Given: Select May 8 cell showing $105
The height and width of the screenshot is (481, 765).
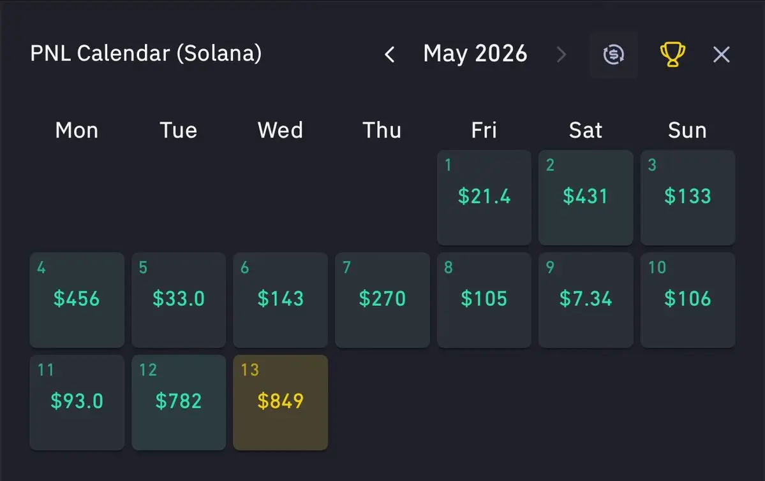Looking at the screenshot, I should coord(484,299).
